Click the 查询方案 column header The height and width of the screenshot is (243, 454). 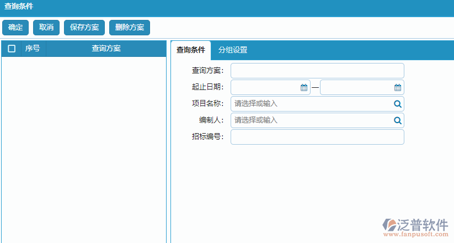point(106,49)
